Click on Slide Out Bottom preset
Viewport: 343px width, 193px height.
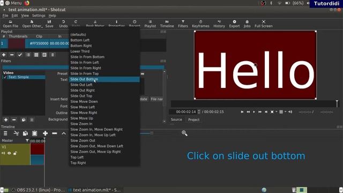[x=105, y=79]
